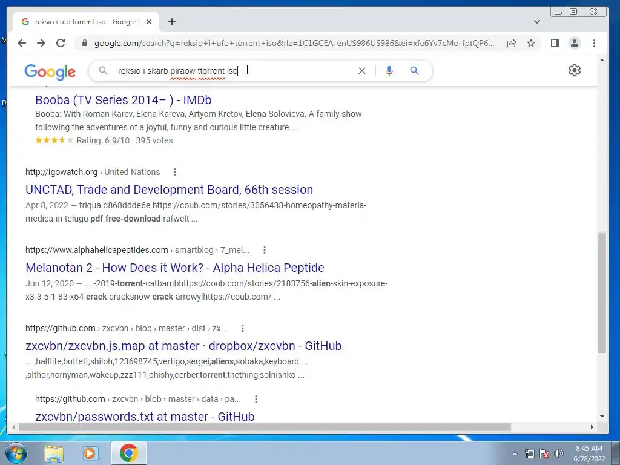Bookmark this page with the star
The height and width of the screenshot is (465, 620).
(531, 43)
